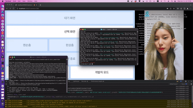Open Spotlight search in the menu bar
Viewport: 193px width, 108px height.
(172, 1)
